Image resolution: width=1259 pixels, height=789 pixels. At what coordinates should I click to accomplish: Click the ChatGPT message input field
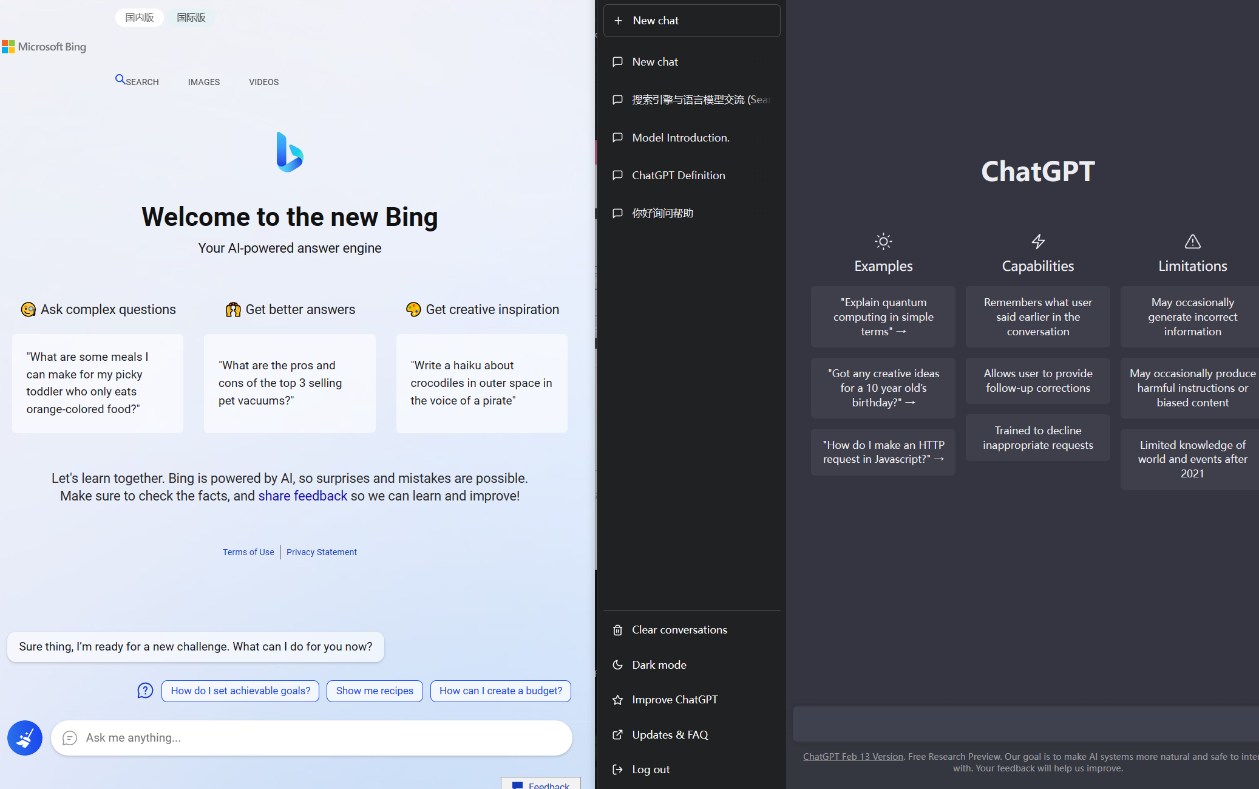pos(1026,724)
